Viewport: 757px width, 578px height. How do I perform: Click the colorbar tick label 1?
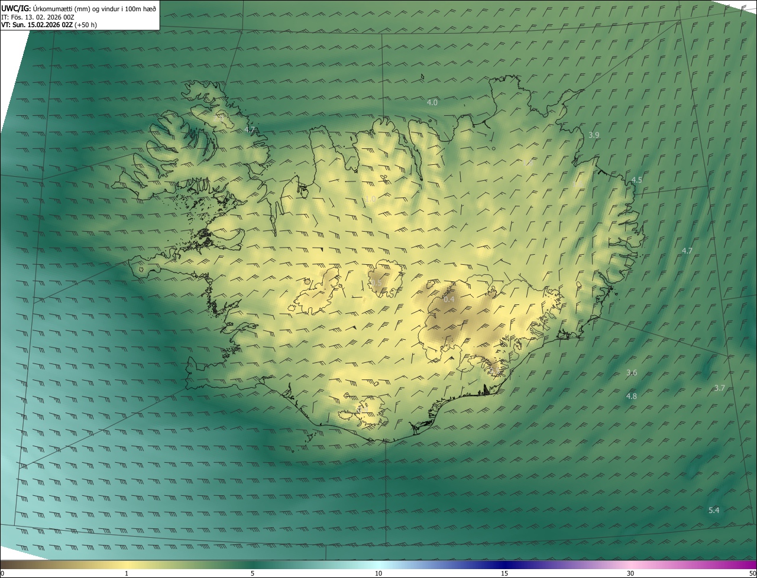[127, 573]
